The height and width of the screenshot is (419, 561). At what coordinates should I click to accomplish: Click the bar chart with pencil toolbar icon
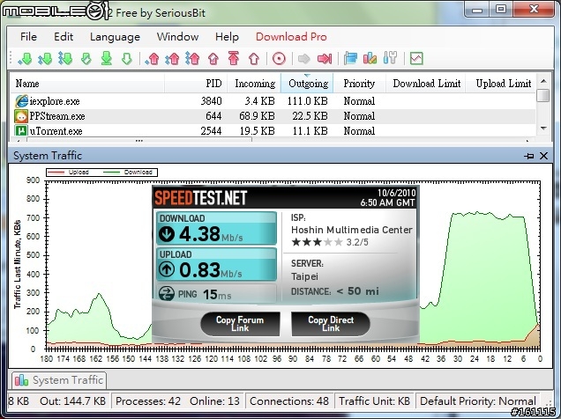pyautogui.click(x=370, y=58)
